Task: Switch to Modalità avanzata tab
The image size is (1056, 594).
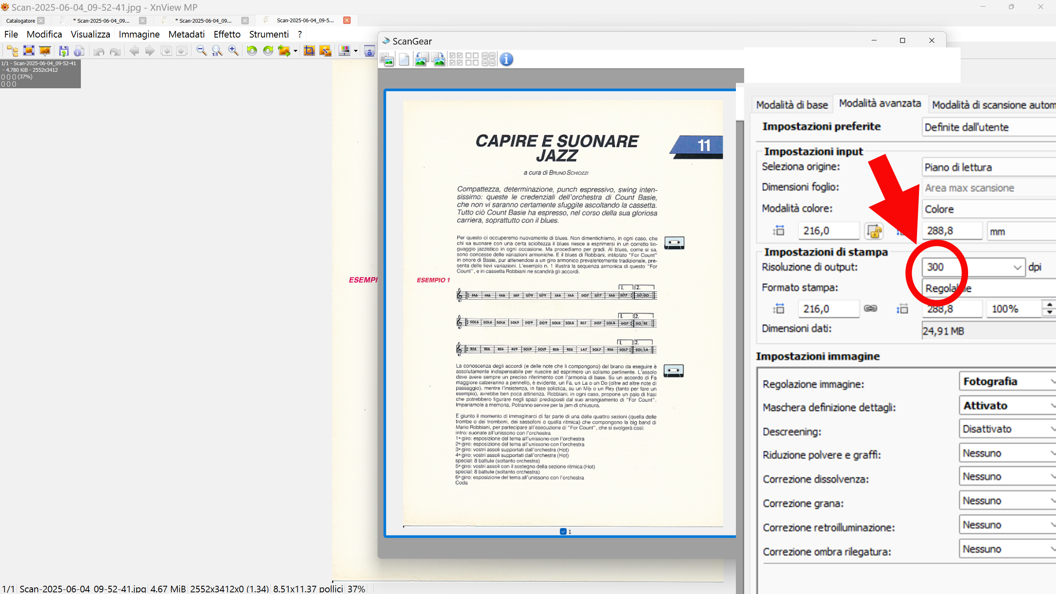Action: 880,103
